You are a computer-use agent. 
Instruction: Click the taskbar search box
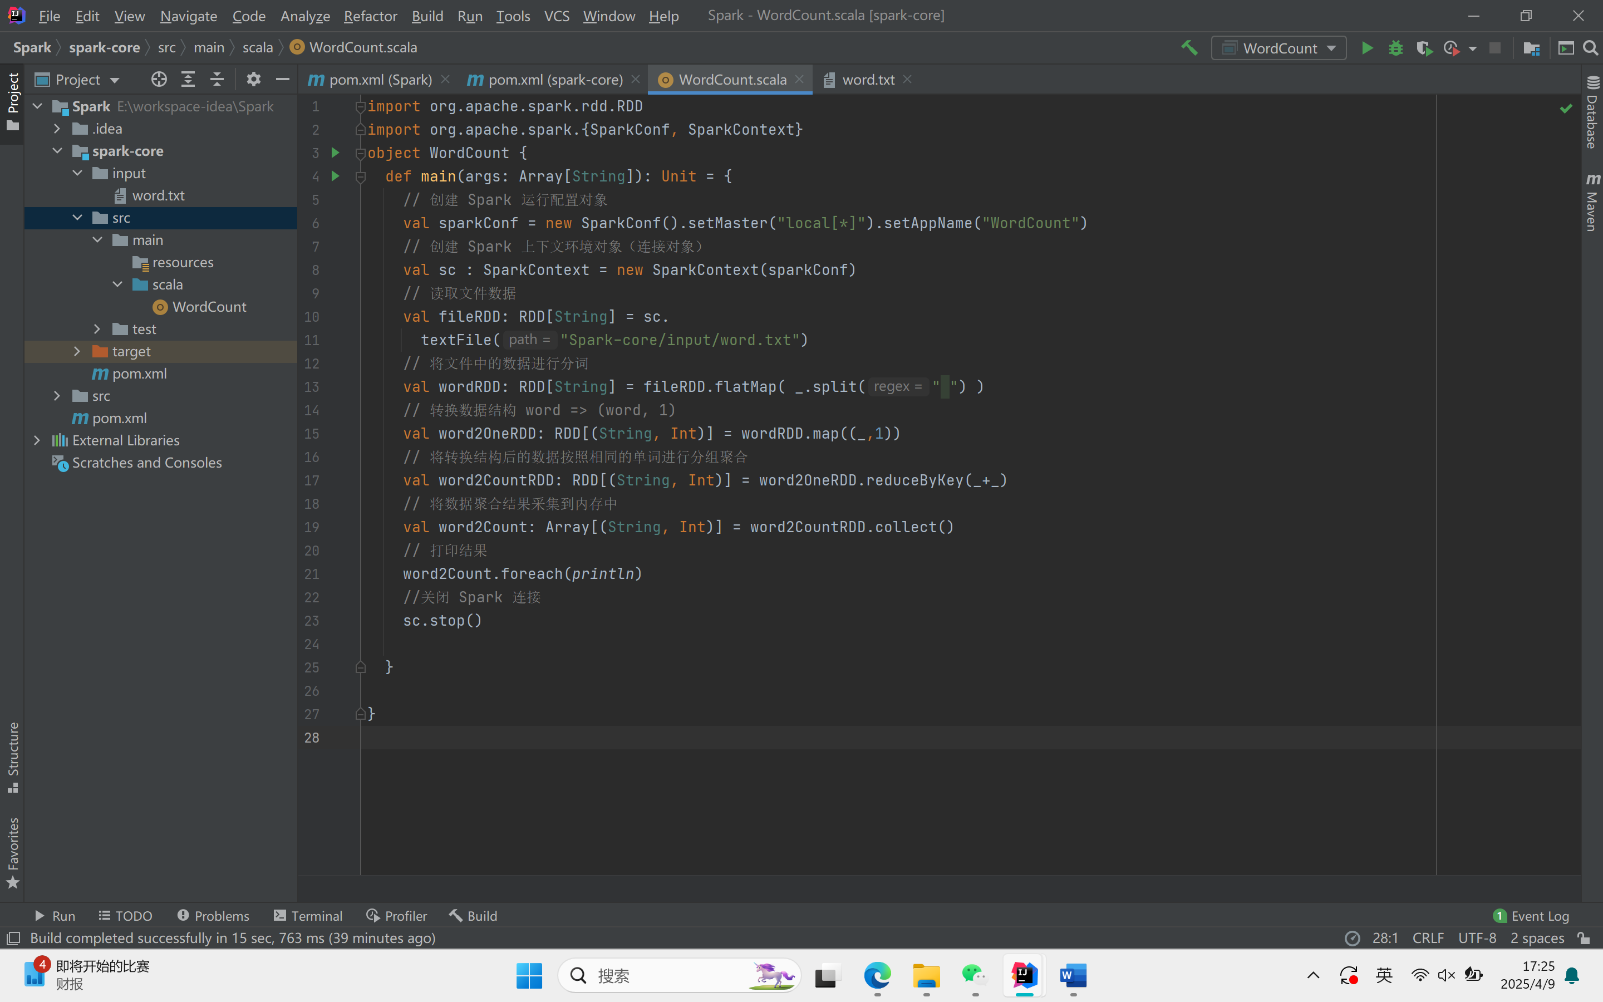679,975
